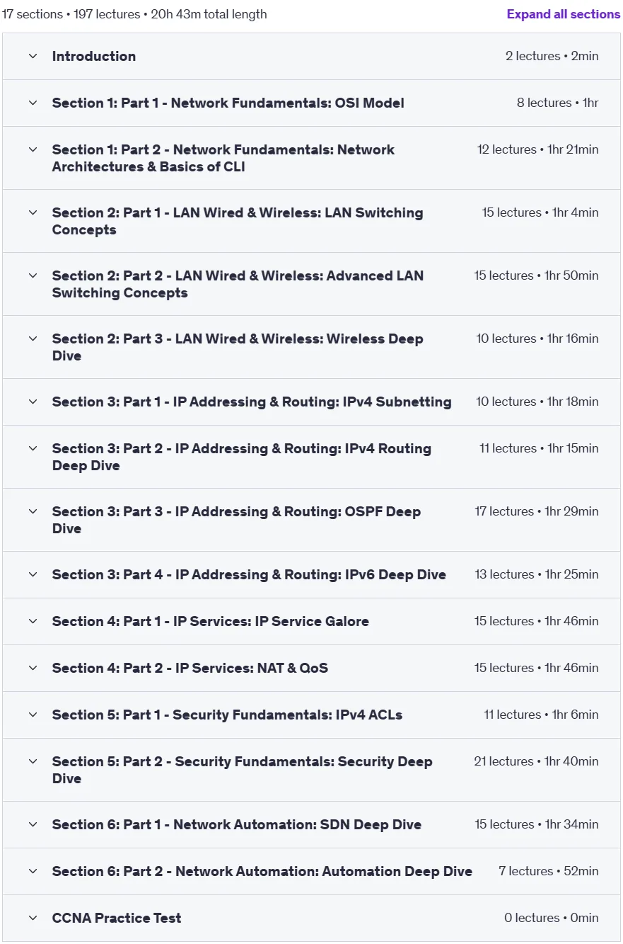Screen dimensions: 623x944
Task: Click the chevron beside NAT & QoS section
Action: point(33,668)
